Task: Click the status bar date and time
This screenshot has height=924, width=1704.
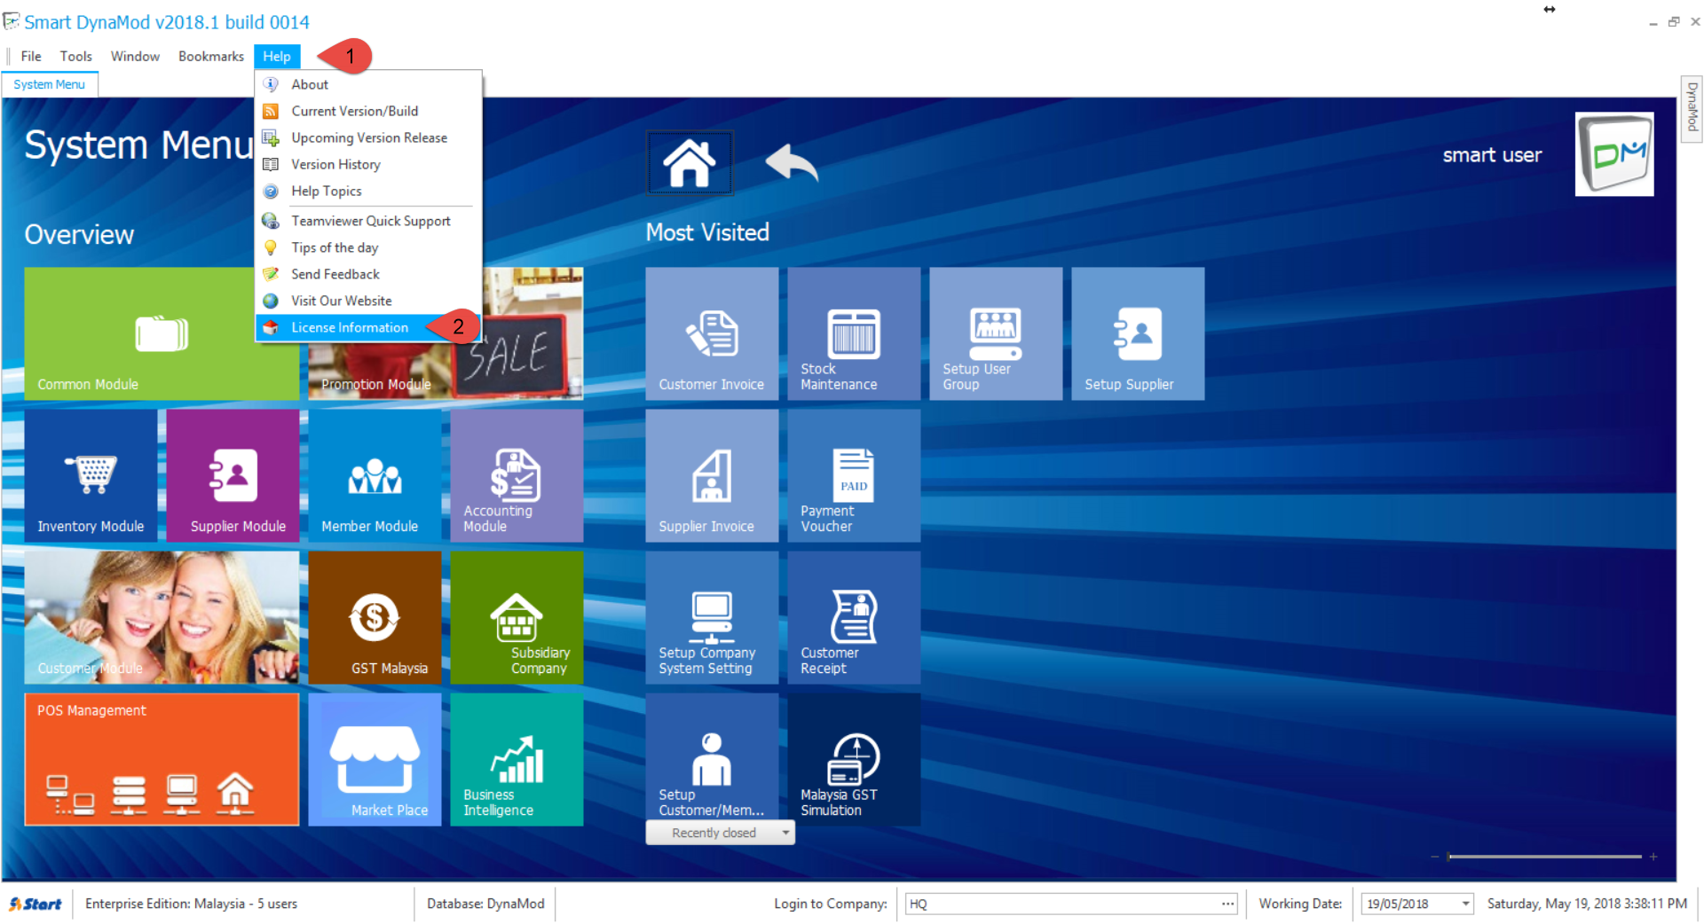Action: coord(1587,904)
